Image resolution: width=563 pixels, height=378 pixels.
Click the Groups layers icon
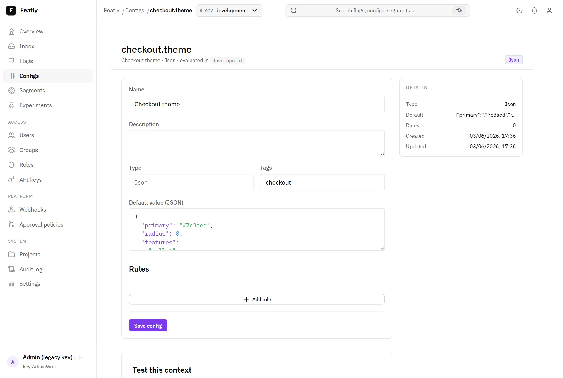click(x=11, y=150)
